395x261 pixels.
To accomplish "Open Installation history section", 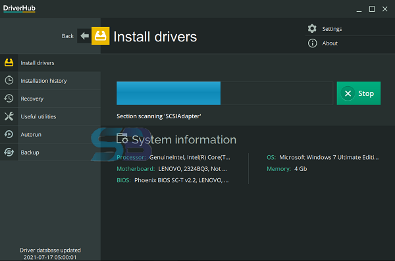I will [51, 81].
